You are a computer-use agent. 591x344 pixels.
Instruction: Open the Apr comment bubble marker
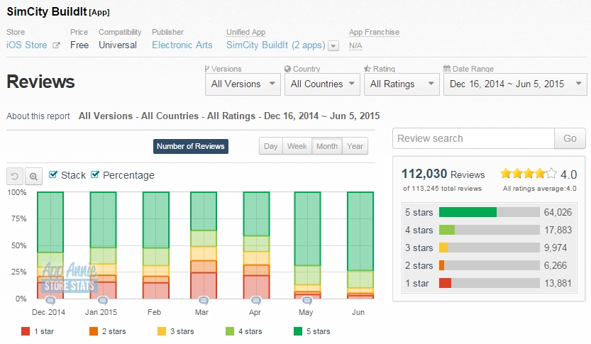256,300
